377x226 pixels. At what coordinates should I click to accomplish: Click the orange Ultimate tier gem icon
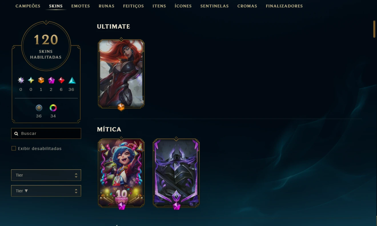41,80
